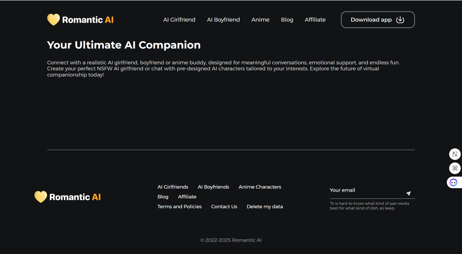Follow the AI Boyfriends footer link
This screenshot has width=462, height=254.
(213, 187)
